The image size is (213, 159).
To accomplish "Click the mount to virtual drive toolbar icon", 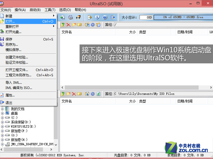I will pyautogui.click(x=63, y=17).
